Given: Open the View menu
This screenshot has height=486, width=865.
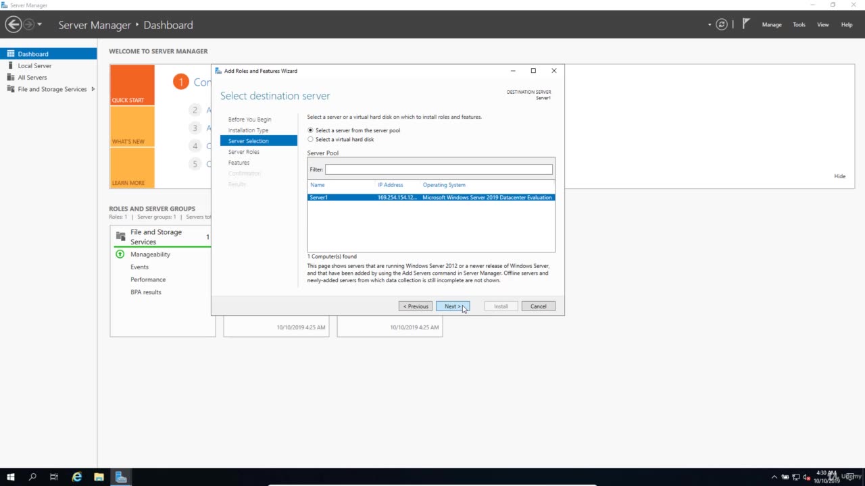Looking at the screenshot, I should pyautogui.click(x=822, y=25).
